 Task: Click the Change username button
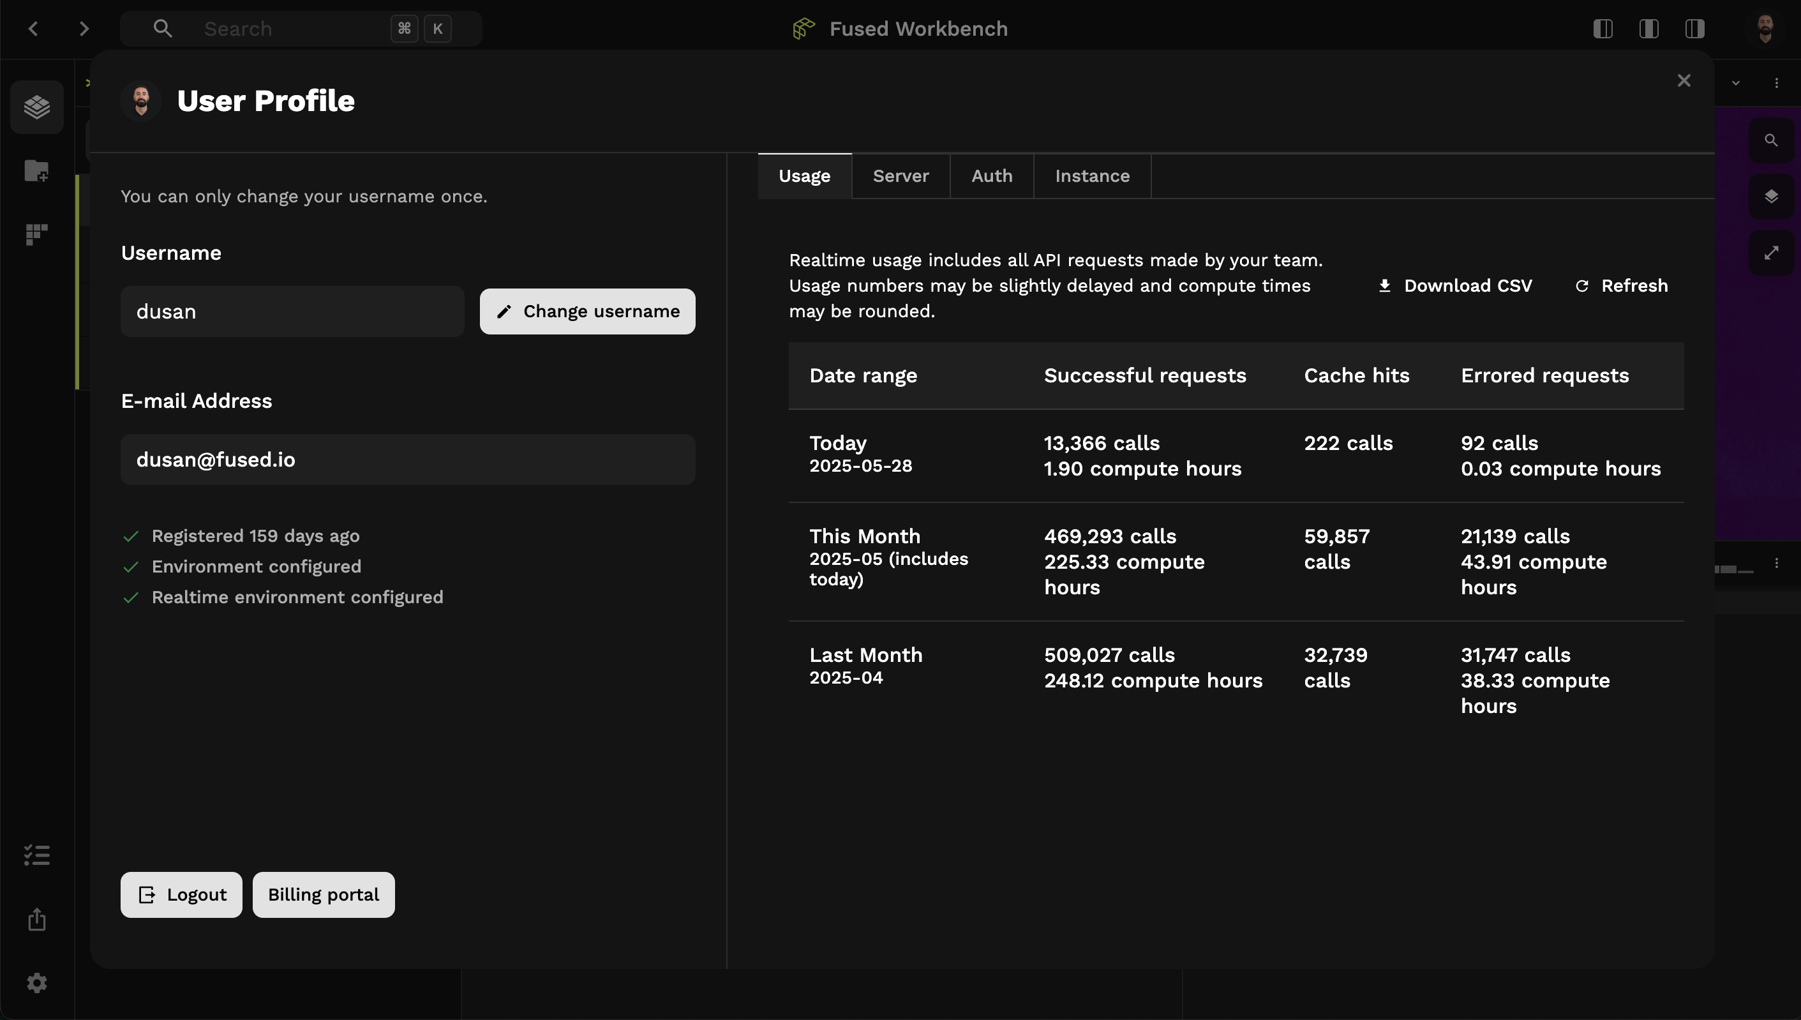coord(587,311)
